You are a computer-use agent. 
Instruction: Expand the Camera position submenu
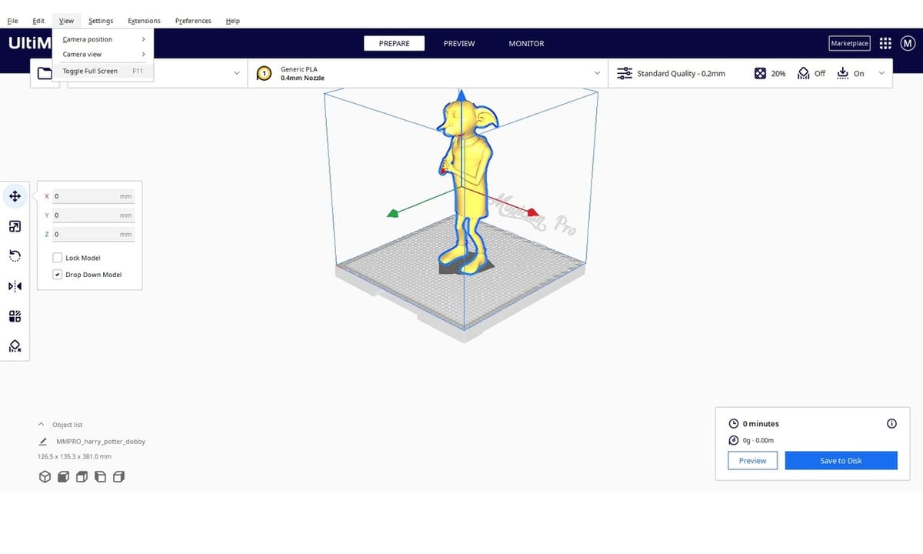tap(103, 39)
